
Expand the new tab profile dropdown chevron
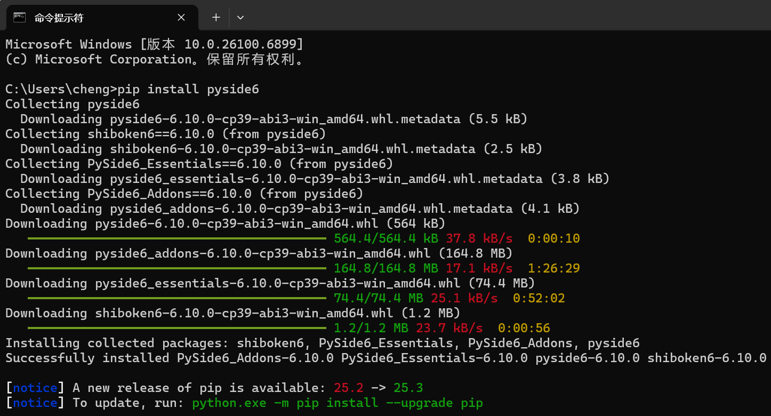240,17
